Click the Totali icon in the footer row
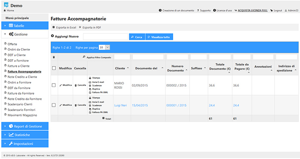The height and width of the screenshot is (159, 300). pos(103,118)
